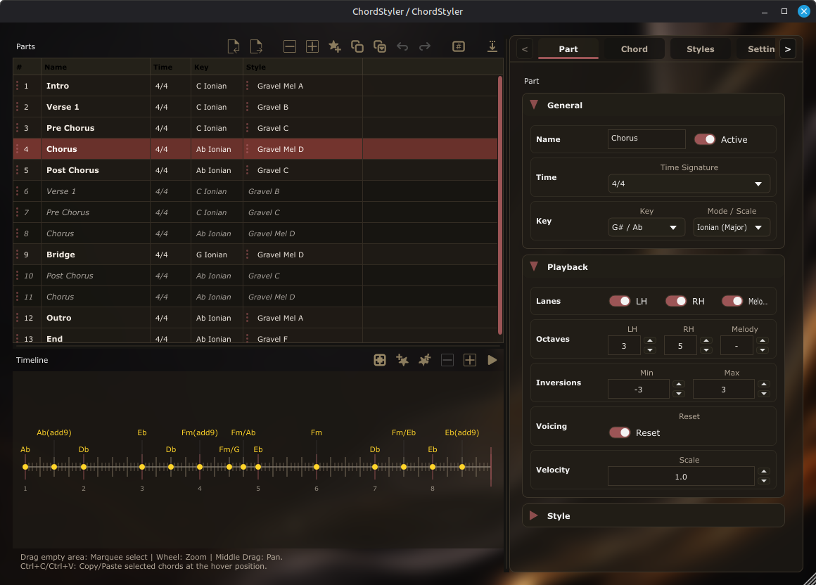Add a part with the plus icon in Parts toolbar
This screenshot has width=816, height=585.
click(312, 46)
